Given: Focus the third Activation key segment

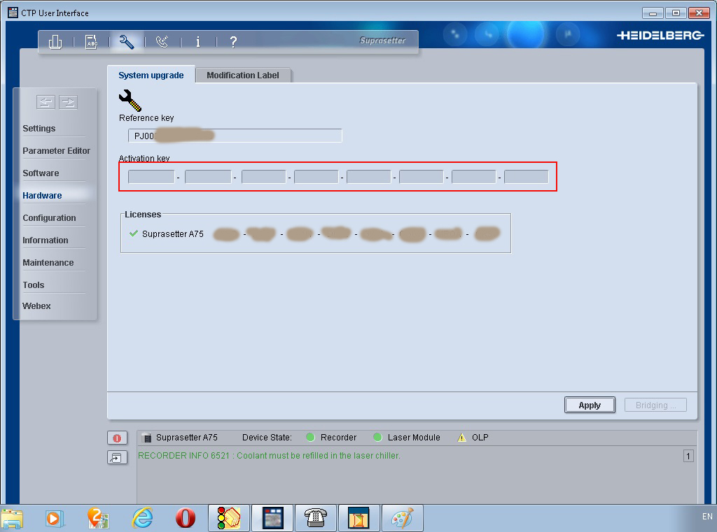Looking at the screenshot, I should [x=264, y=177].
